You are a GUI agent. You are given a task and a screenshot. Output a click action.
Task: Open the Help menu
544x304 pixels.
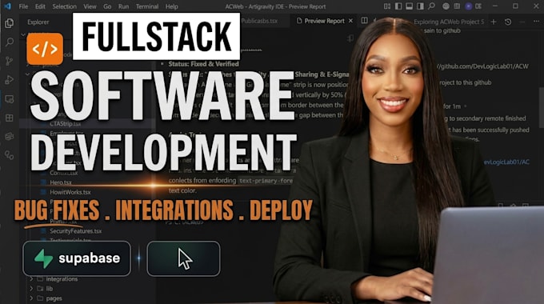point(171,6)
